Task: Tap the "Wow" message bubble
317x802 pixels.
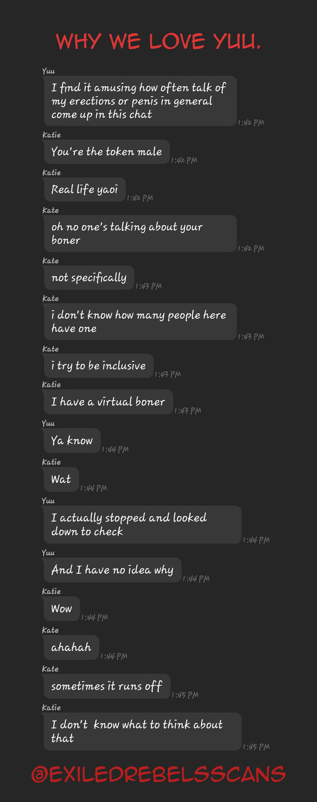Action: 62,609
